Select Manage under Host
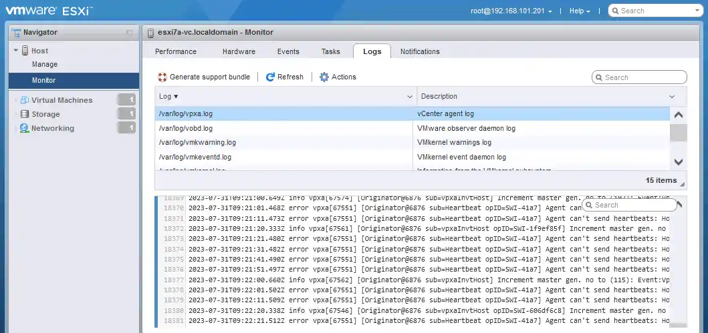This screenshot has width=708, height=333. pyautogui.click(x=45, y=65)
